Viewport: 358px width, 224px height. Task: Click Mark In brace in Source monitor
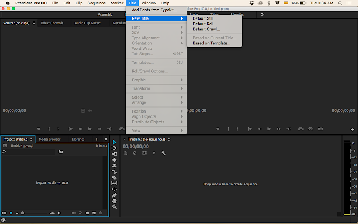pyautogui.click(x=49, y=129)
